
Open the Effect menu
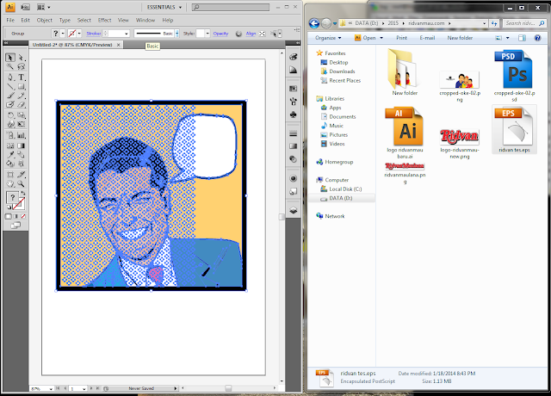tap(104, 21)
